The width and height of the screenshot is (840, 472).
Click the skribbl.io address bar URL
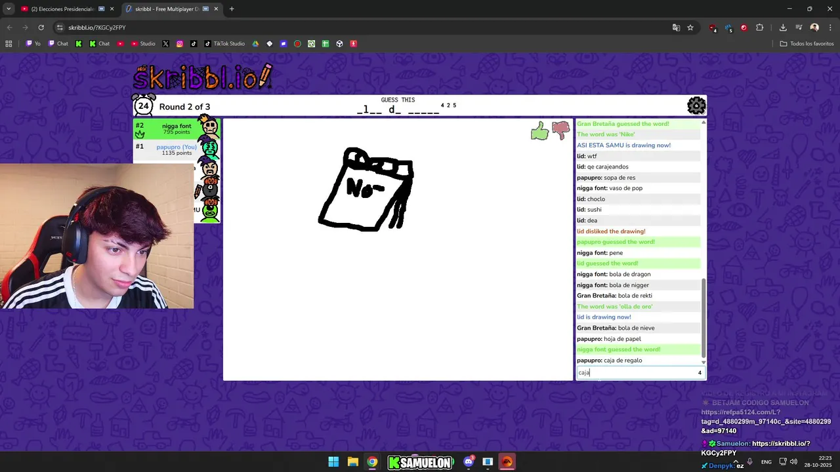[97, 28]
